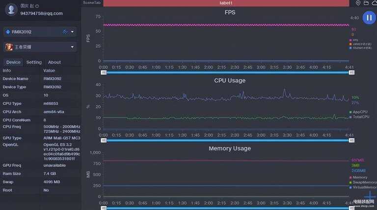Open the folder icon in top bar

click(366, 3)
